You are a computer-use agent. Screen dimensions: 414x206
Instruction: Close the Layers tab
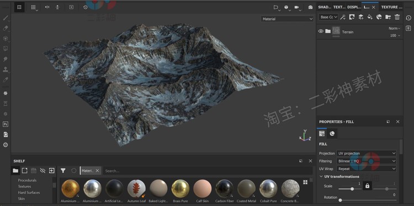(x=373, y=7)
